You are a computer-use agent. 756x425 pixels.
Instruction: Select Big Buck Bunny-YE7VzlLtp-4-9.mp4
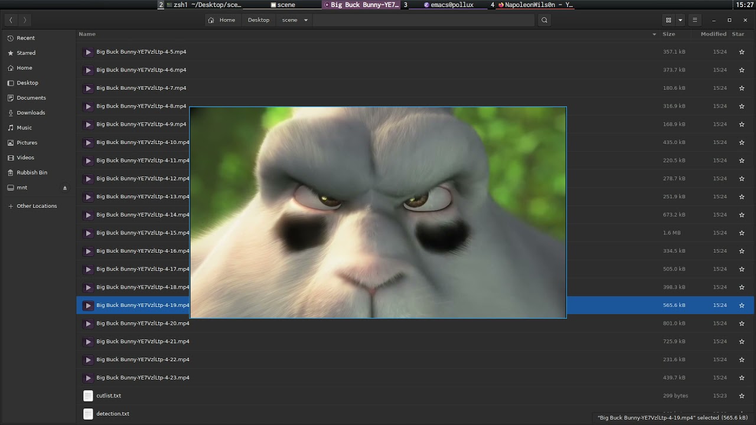[141, 124]
